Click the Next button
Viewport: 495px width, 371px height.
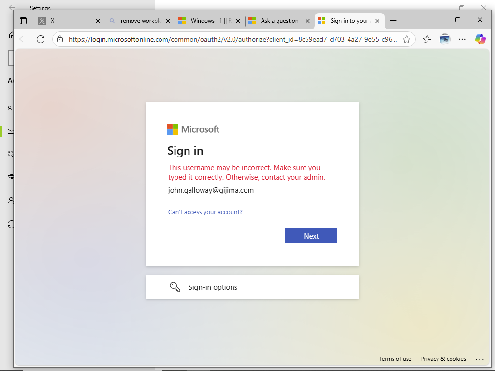[x=311, y=236]
